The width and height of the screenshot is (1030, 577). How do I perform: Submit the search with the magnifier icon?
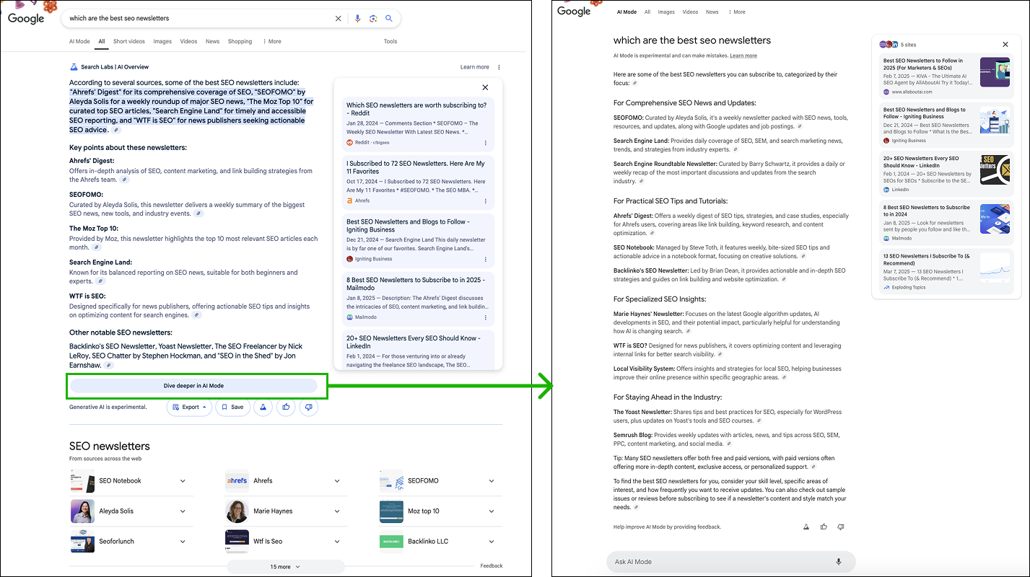[389, 19]
